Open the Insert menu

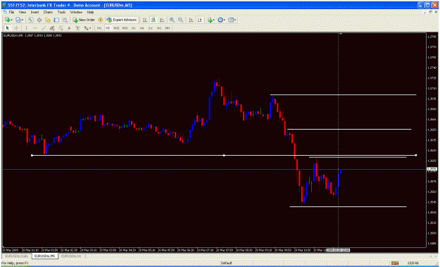pos(34,13)
